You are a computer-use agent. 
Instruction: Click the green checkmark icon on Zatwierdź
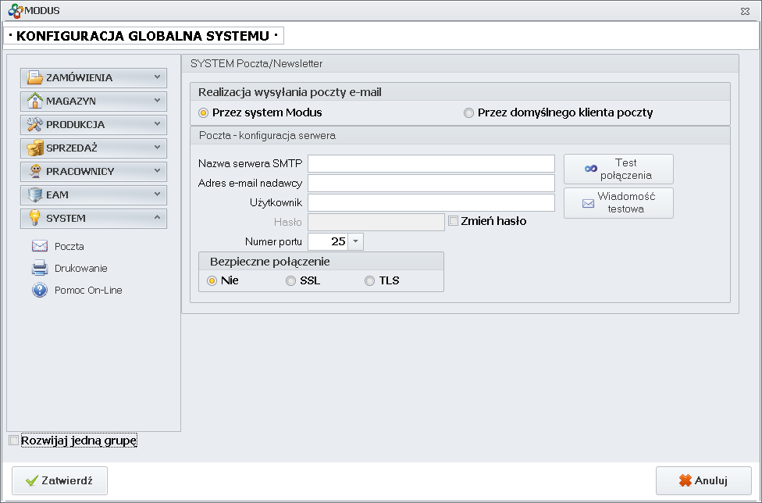coord(32,480)
